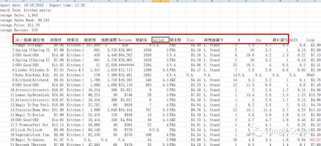
Task: Select the 'Ankooy' brand cell
Action: 41,140
